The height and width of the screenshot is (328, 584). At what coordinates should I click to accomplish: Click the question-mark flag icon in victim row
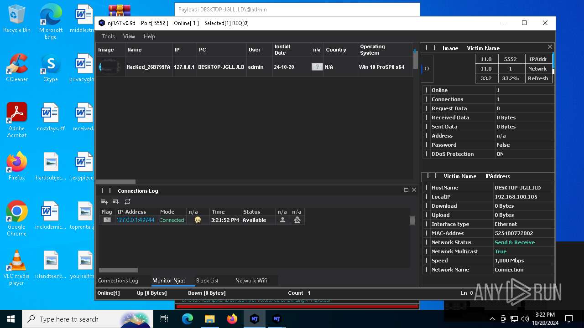317,67
